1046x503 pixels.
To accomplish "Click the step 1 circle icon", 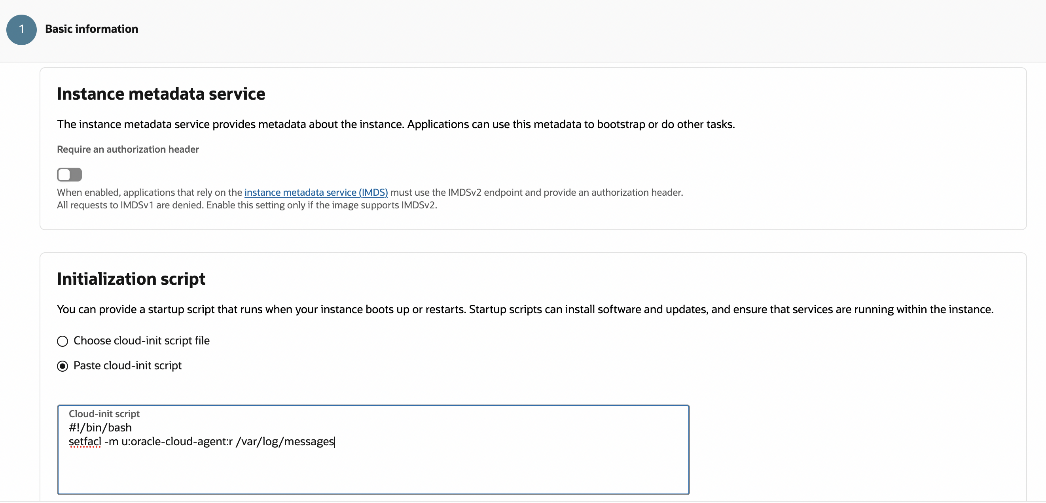I will pos(21,30).
